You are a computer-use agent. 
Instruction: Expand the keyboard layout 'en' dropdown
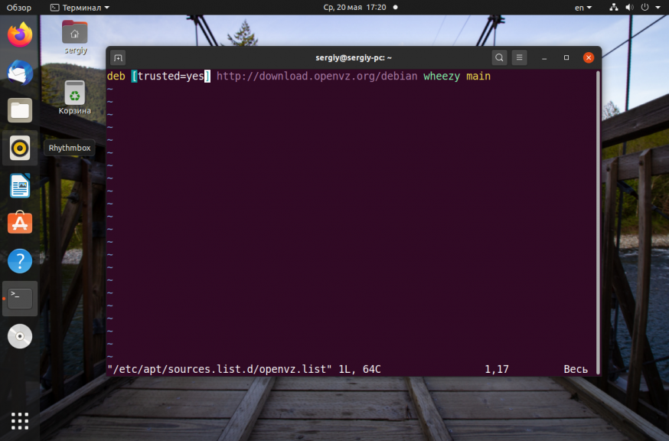pos(581,7)
